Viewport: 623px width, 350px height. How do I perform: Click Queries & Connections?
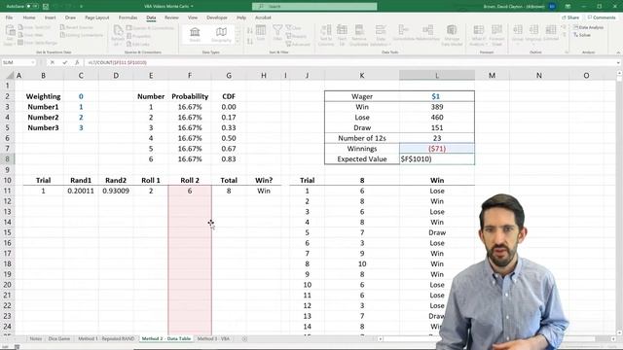tap(150, 28)
